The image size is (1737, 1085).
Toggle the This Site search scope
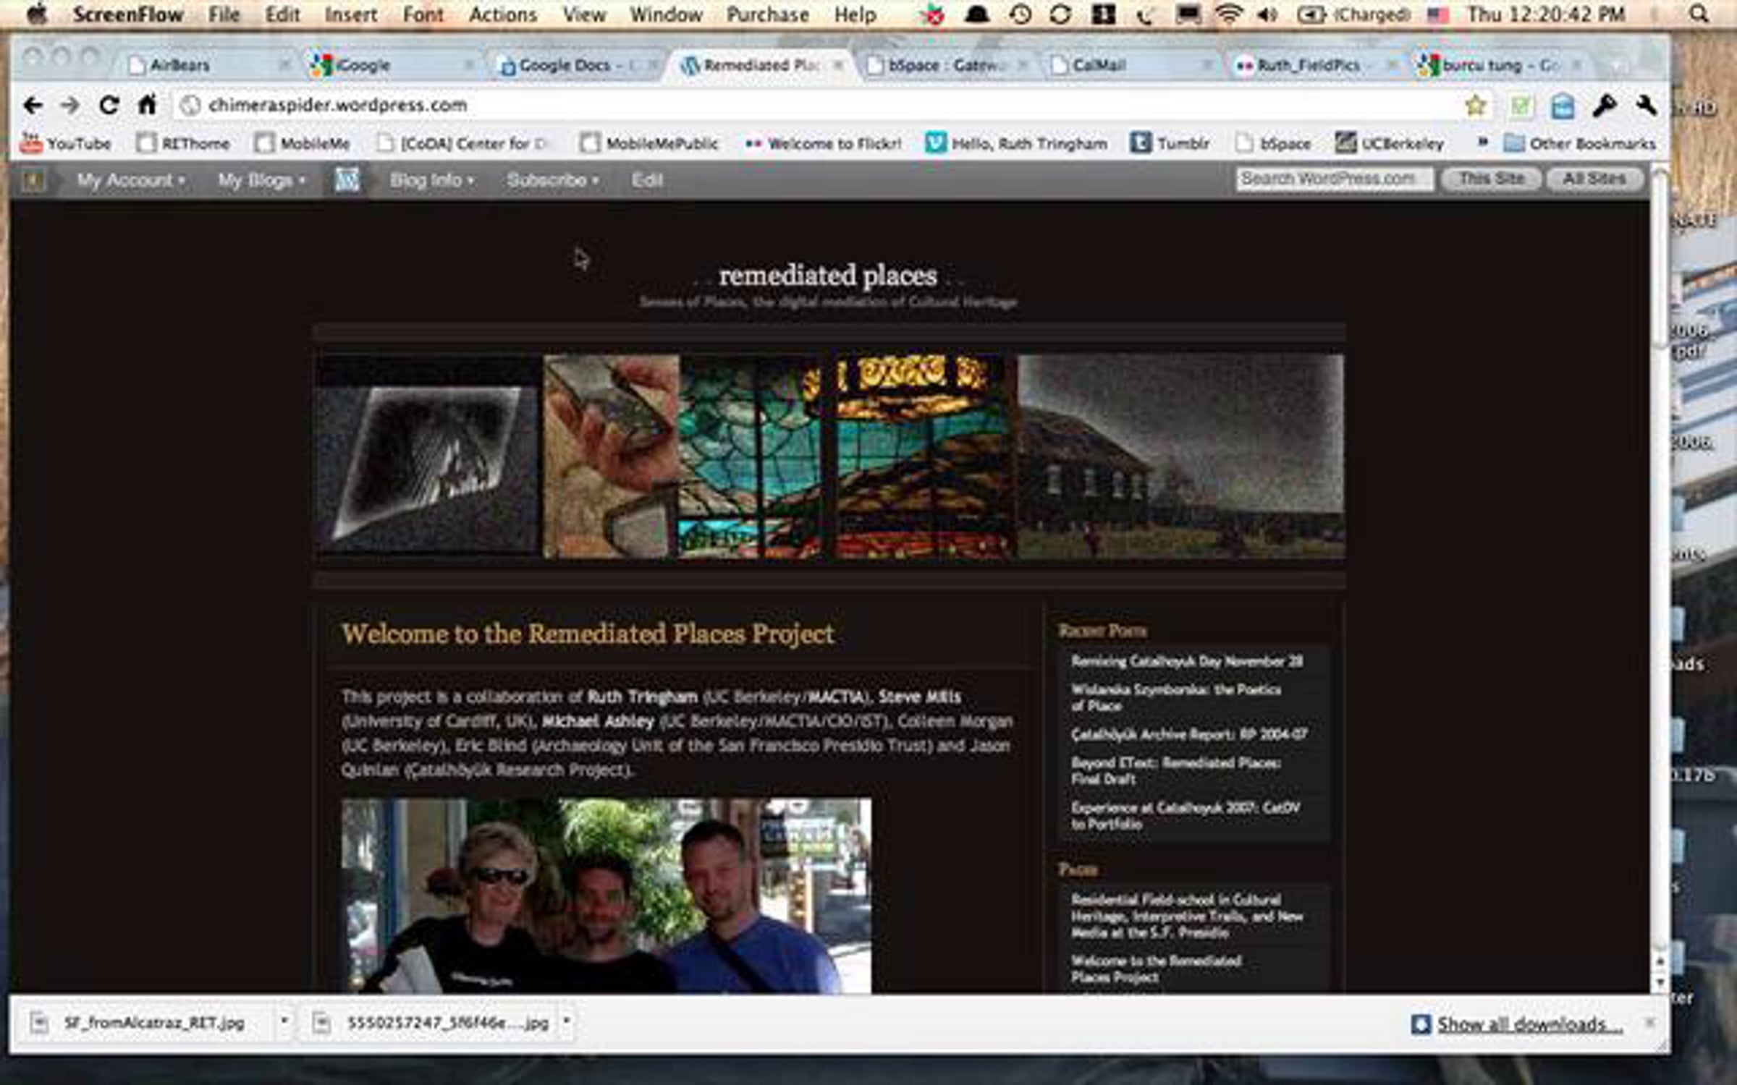[x=1490, y=179]
